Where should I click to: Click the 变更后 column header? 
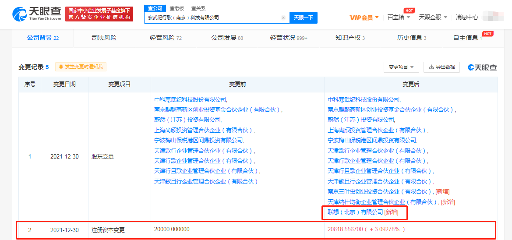[x=411, y=84]
